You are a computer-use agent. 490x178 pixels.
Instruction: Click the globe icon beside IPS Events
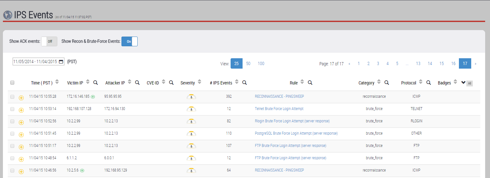click(x=7, y=15)
